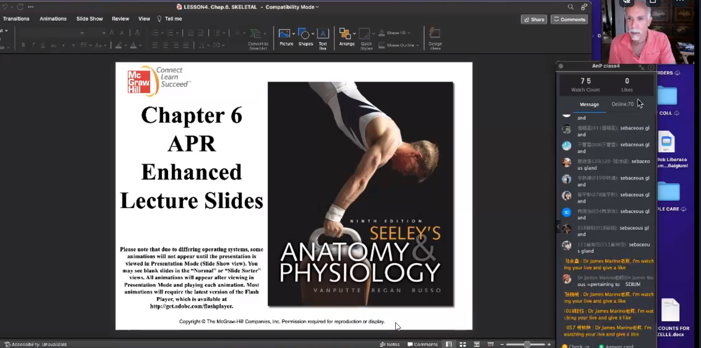This screenshot has height=348, width=701.
Task: Open the Slide Show ribbon tab
Action: coord(90,19)
